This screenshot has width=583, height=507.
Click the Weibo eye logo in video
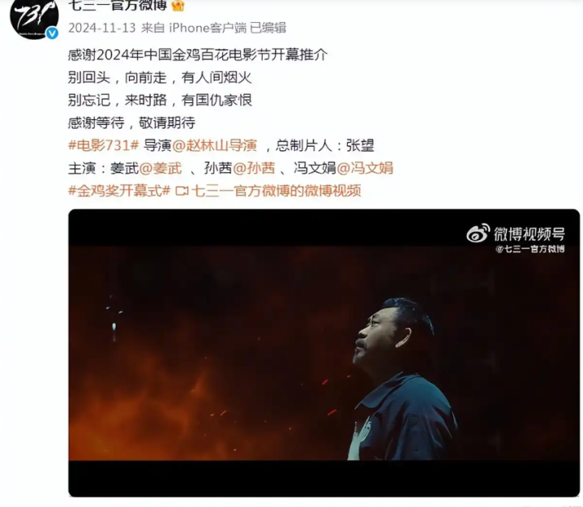click(x=478, y=234)
